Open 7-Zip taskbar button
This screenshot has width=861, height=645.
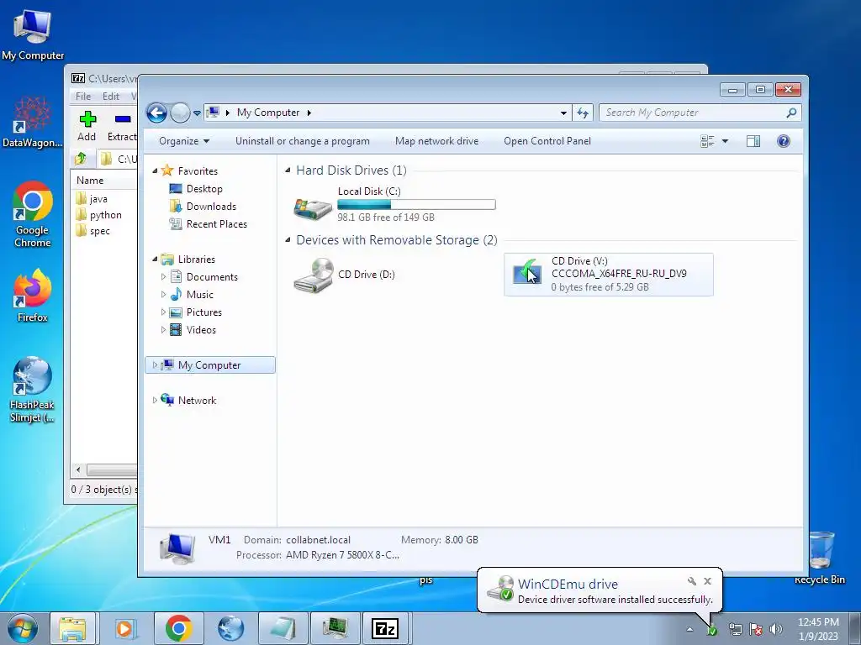coord(385,628)
